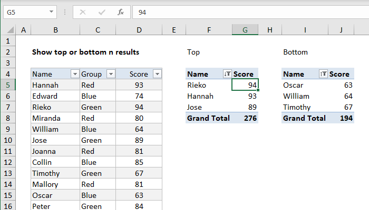Screen dimensions: 369x210
Task: Click the 'Top' label cell
Action: coord(193,52)
